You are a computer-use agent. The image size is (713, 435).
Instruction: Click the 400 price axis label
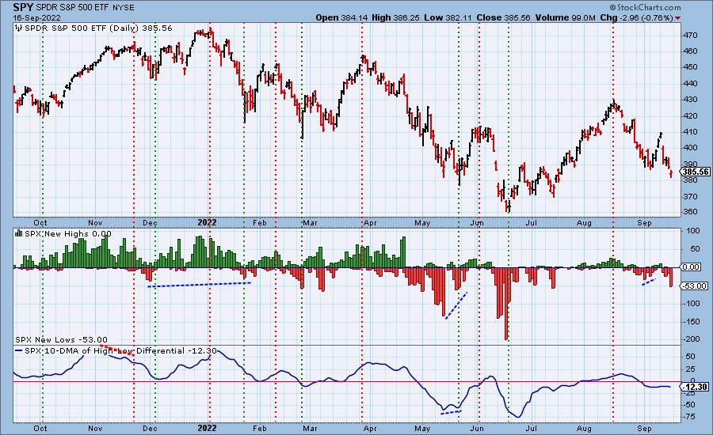(691, 148)
